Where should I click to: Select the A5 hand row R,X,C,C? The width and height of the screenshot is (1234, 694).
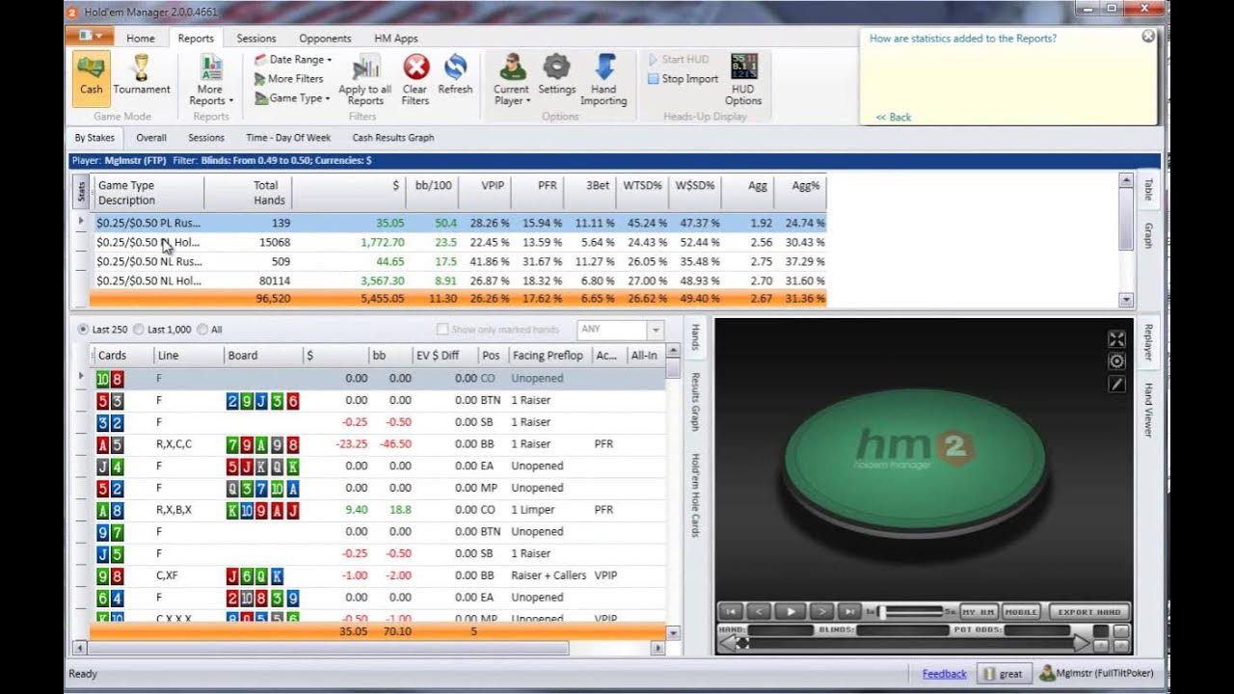pyautogui.click(x=377, y=444)
